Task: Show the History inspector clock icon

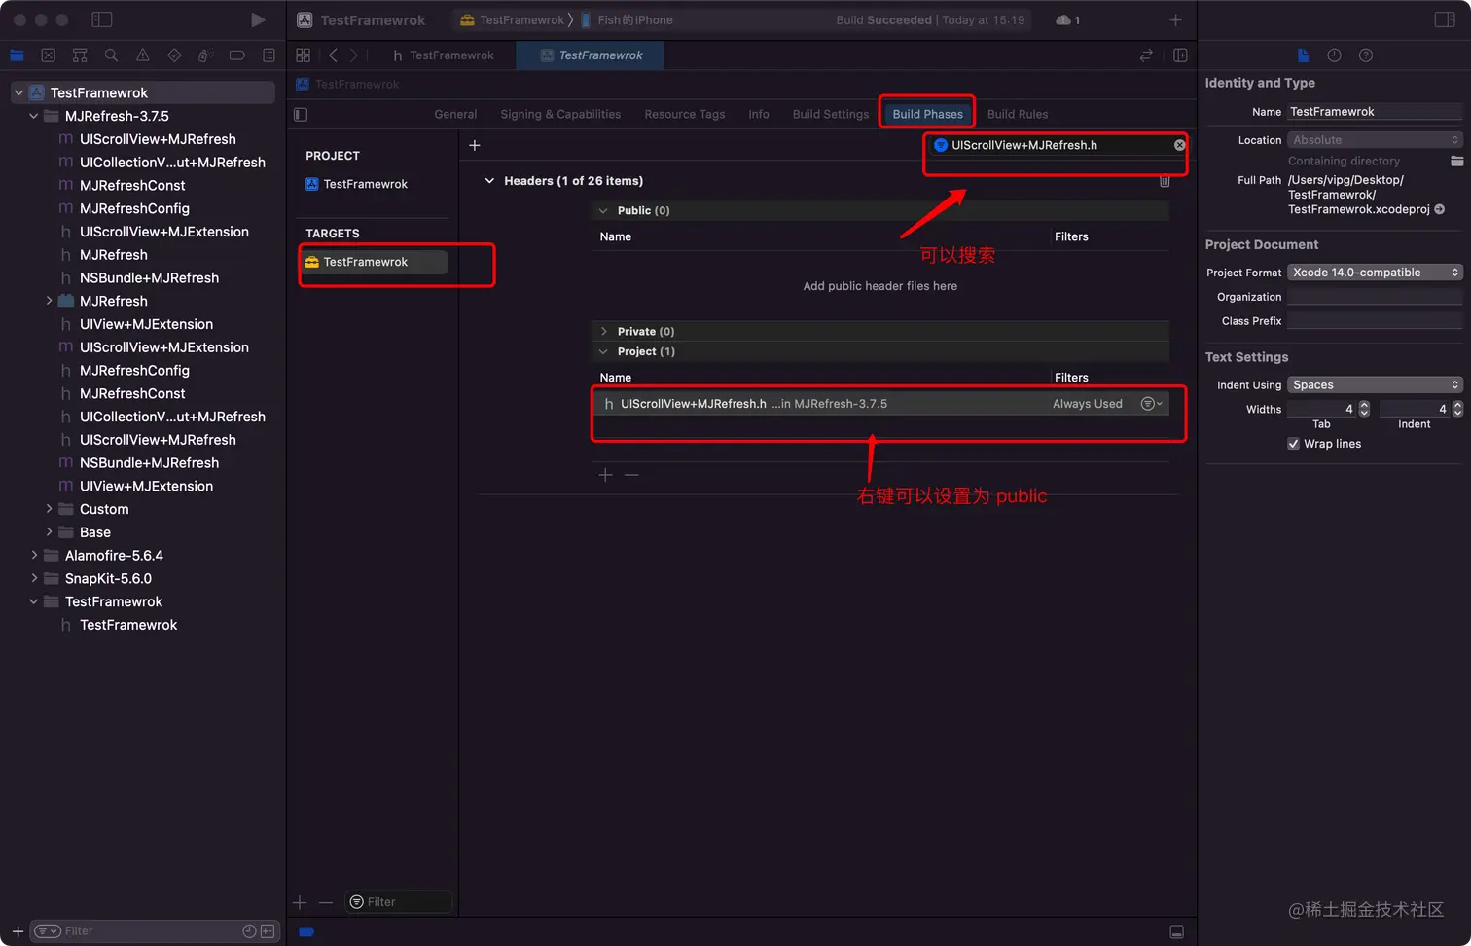Action: tap(1334, 55)
